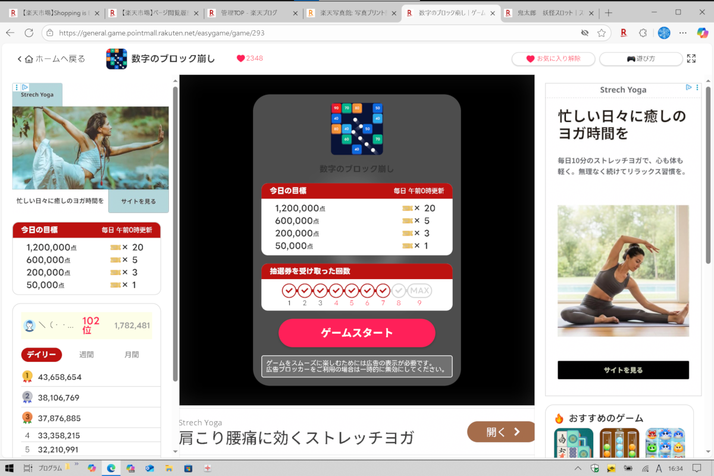
Task: Select the デイリー ranking tab
Action: [x=42, y=355]
